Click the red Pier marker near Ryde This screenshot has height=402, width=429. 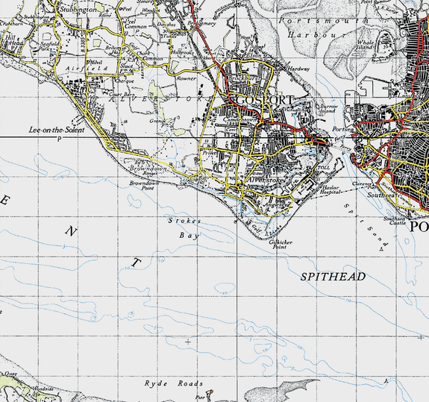tap(210, 393)
